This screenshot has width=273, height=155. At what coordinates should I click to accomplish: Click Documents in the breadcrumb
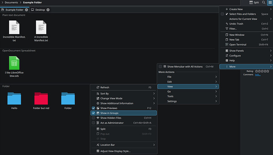(x=11, y=2)
